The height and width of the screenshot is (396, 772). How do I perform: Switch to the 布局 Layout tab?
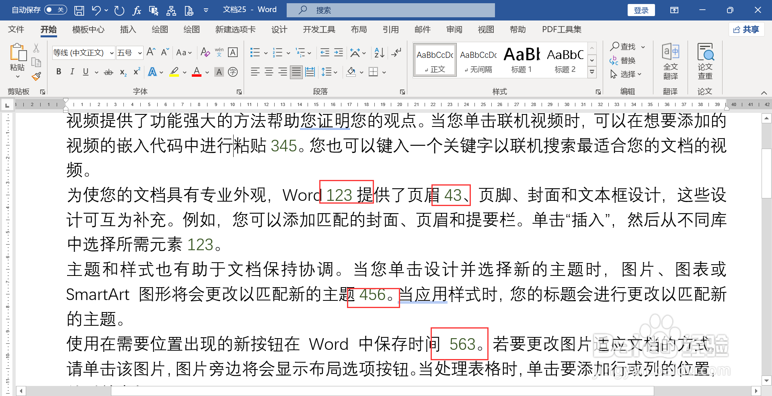click(359, 29)
